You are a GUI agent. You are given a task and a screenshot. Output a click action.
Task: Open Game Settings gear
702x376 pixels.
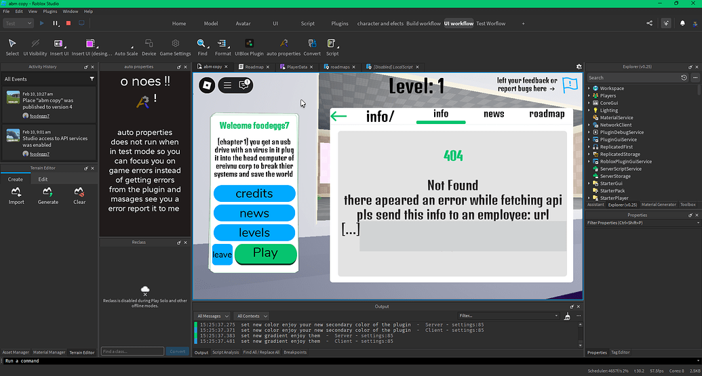click(x=175, y=47)
